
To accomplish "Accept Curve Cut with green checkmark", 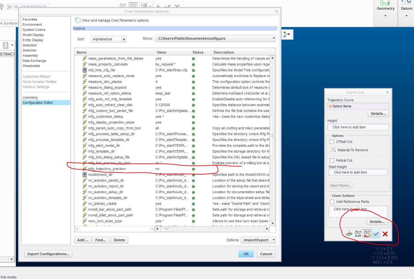I will (376, 234).
